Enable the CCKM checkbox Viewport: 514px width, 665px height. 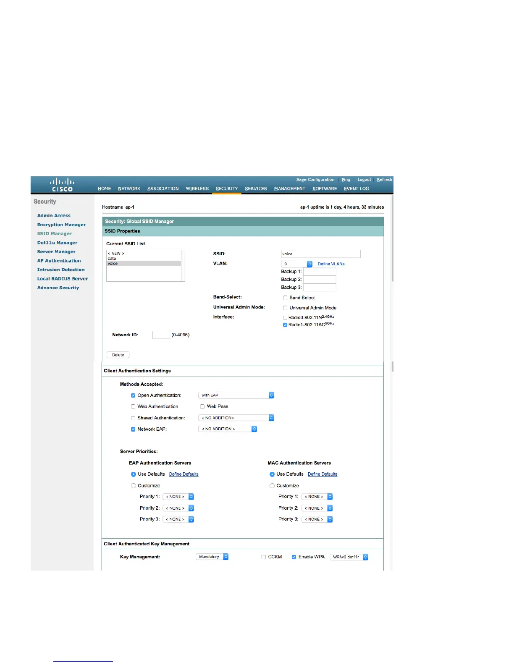tap(264, 558)
